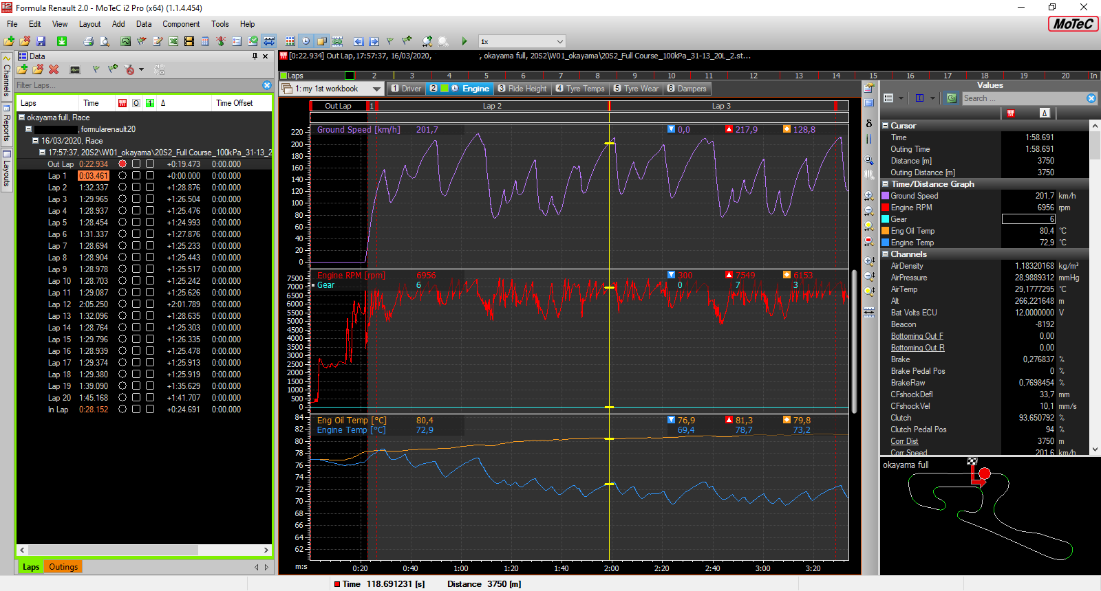Click the Filter Laps input field

click(x=138, y=85)
